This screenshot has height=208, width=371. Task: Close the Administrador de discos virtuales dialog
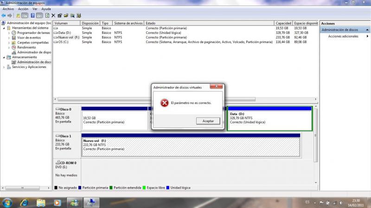216,86
